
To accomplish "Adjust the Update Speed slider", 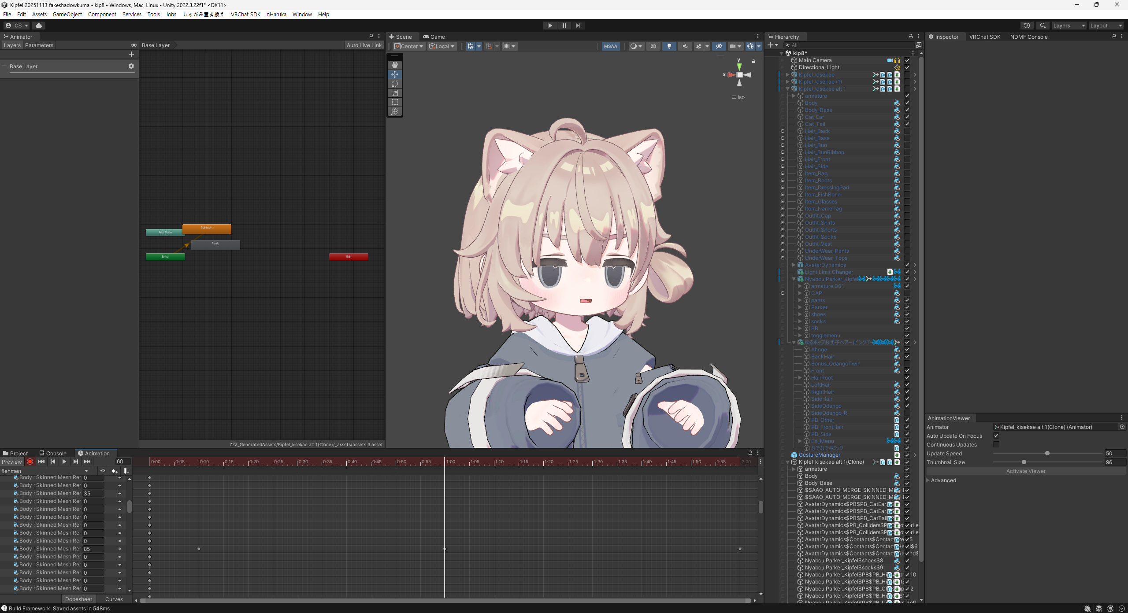I will click(x=1047, y=453).
